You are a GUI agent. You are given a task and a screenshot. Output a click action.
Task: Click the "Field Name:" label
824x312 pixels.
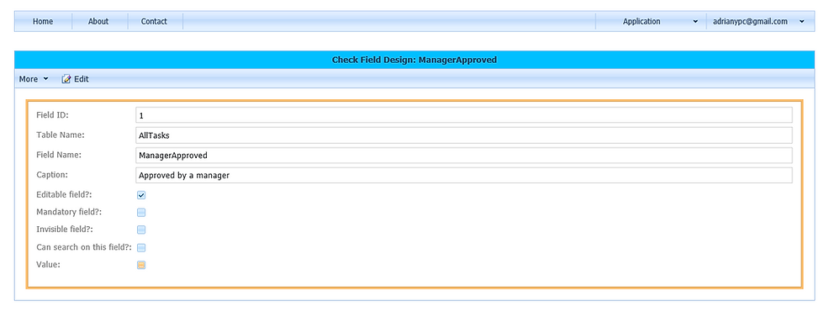(60, 155)
